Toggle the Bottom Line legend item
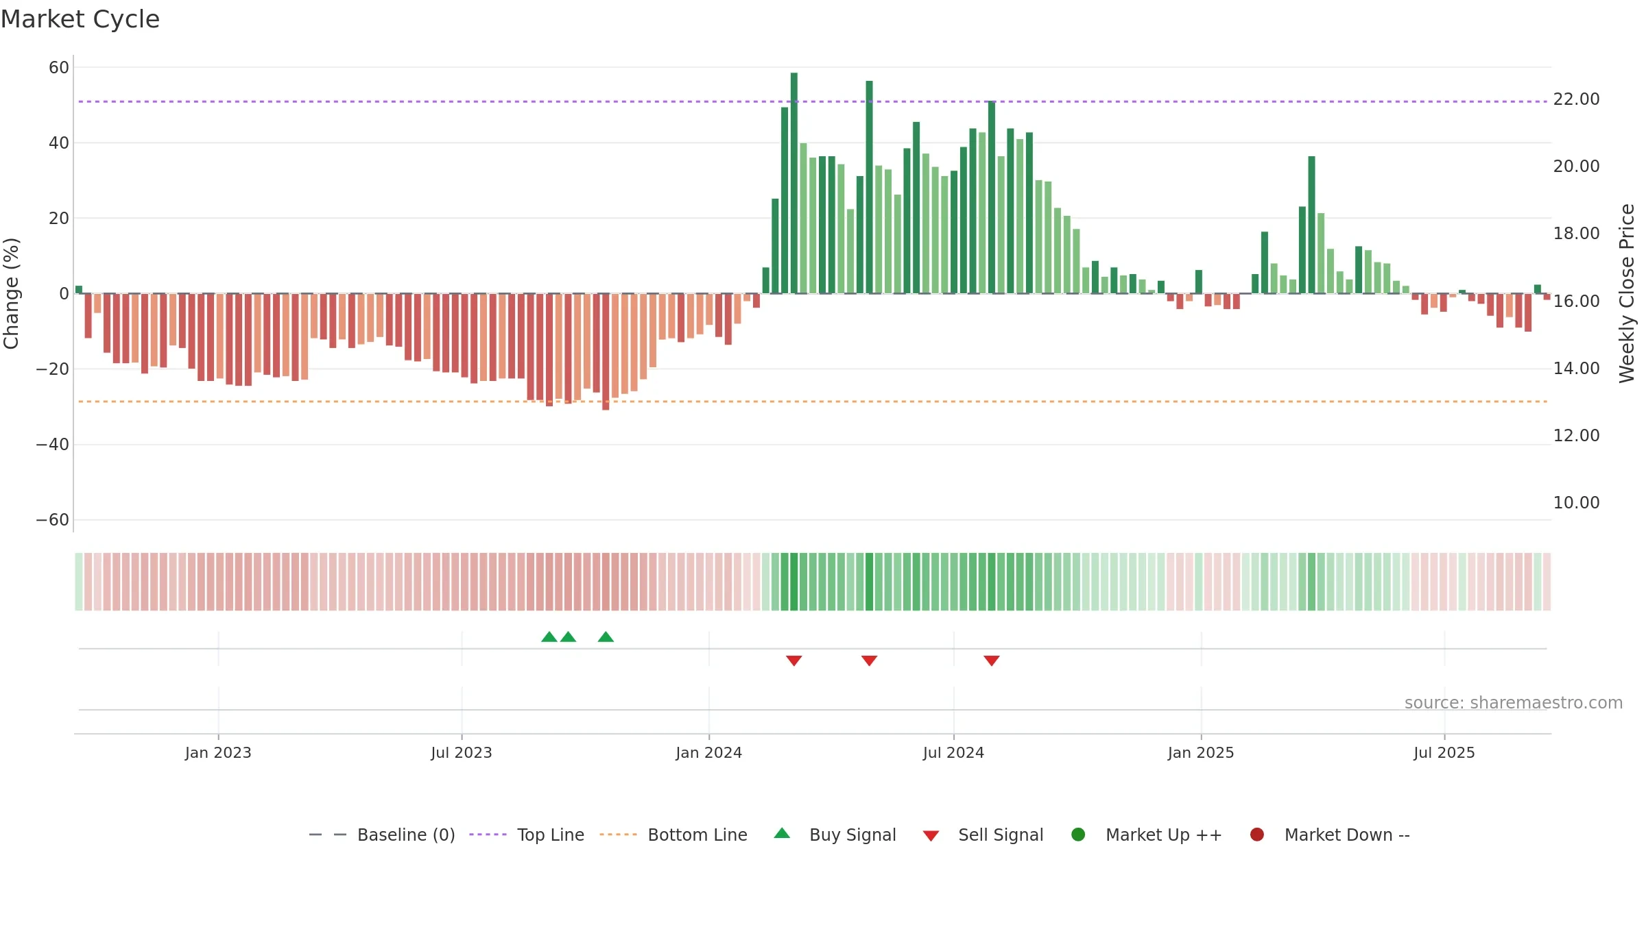This screenshot has height=925, width=1646. coord(673,835)
